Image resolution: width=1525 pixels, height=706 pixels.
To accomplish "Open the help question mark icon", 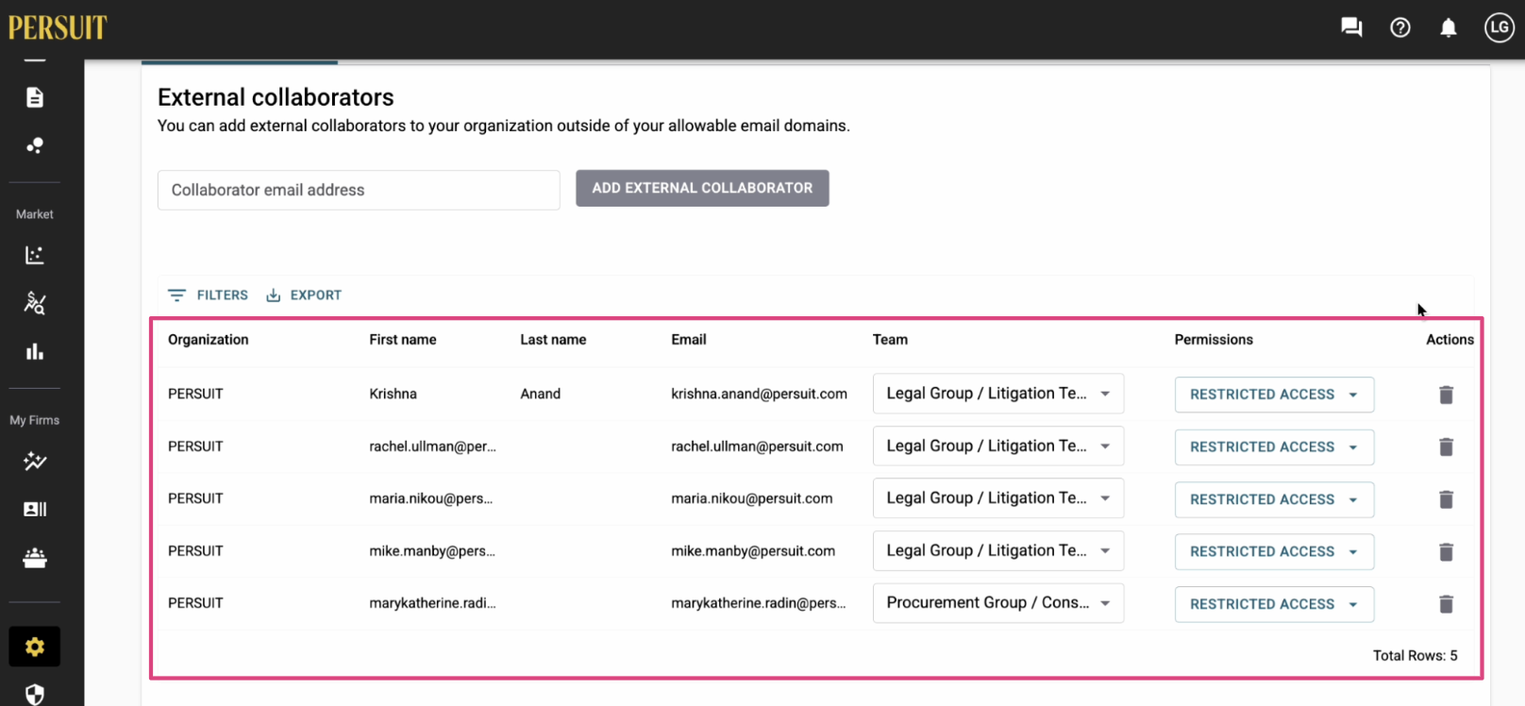I will (x=1400, y=27).
